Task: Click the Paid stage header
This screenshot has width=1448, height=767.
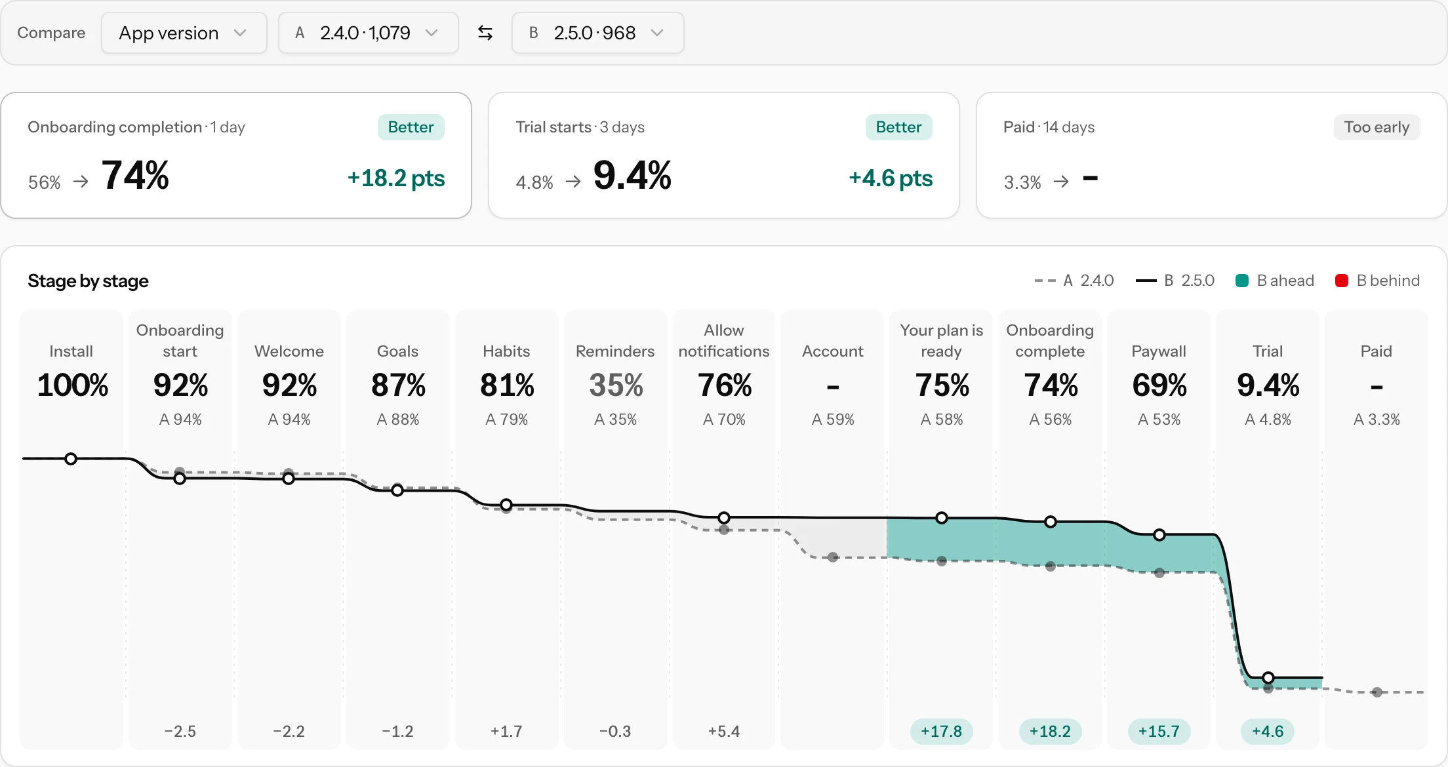Action: 1376,351
